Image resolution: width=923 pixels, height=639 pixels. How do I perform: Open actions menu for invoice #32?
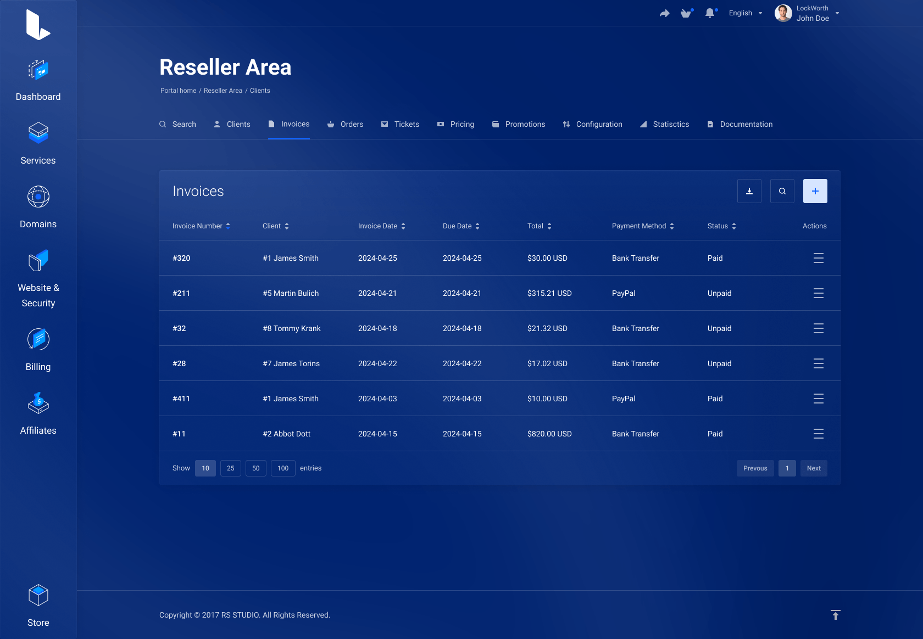819,328
